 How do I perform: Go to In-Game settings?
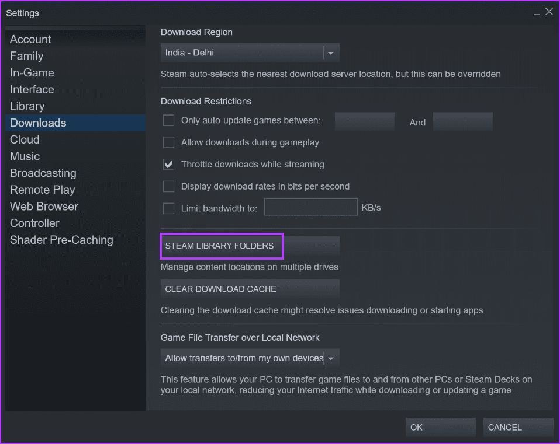point(75,73)
